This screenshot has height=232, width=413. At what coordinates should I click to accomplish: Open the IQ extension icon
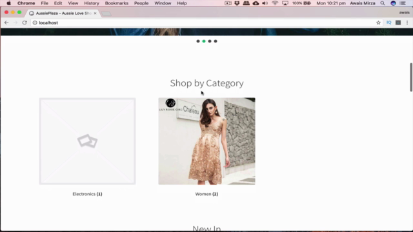(388, 23)
